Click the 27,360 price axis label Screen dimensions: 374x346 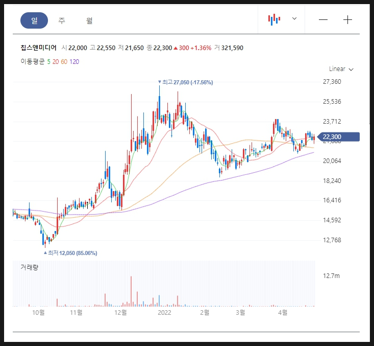tap(332, 82)
